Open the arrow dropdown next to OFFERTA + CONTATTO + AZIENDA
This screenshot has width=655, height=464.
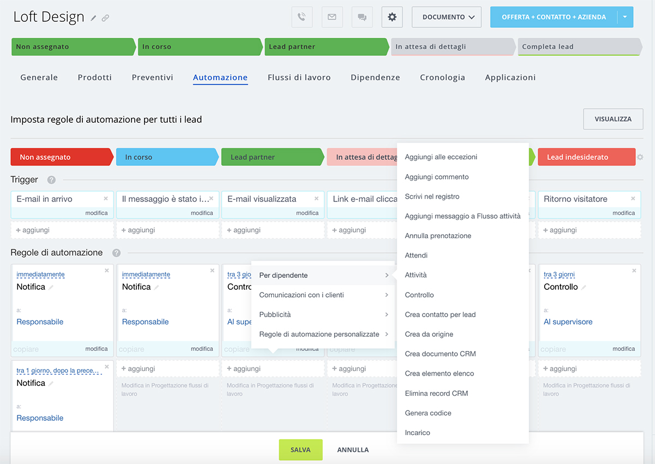point(626,17)
